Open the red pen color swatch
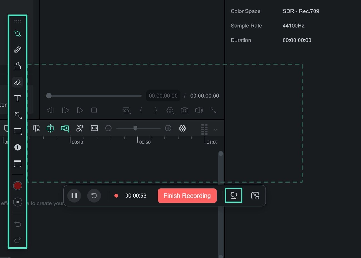Screen dimensions: 361x258 [x=17, y=186]
